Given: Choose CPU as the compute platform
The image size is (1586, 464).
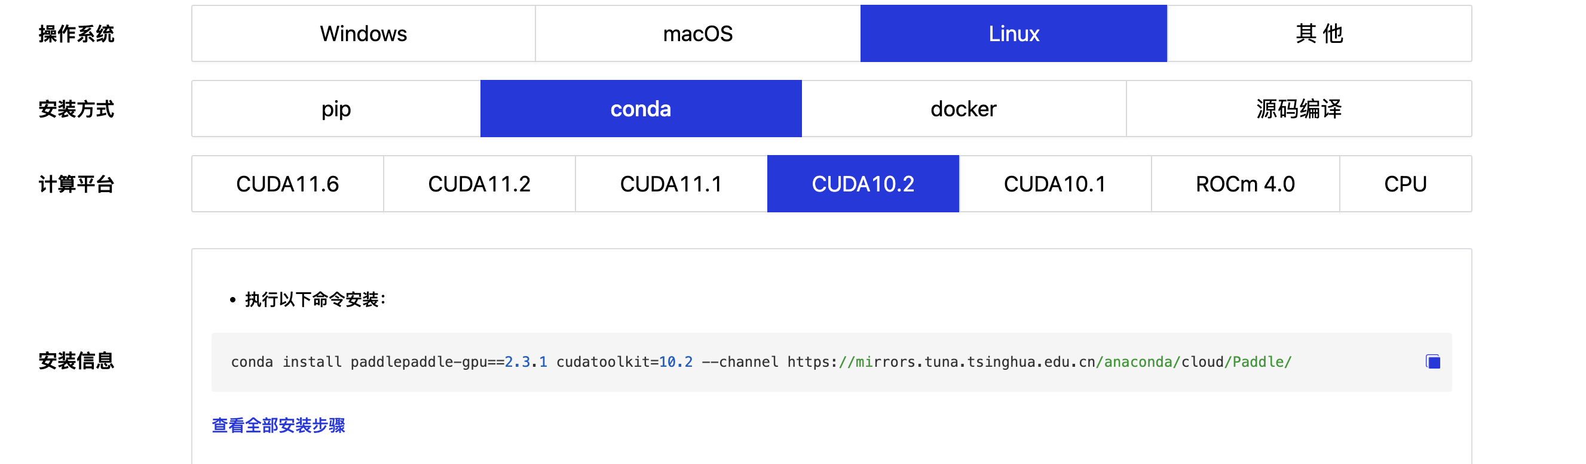Looking at the screenshot, I should pos(1404,183).
